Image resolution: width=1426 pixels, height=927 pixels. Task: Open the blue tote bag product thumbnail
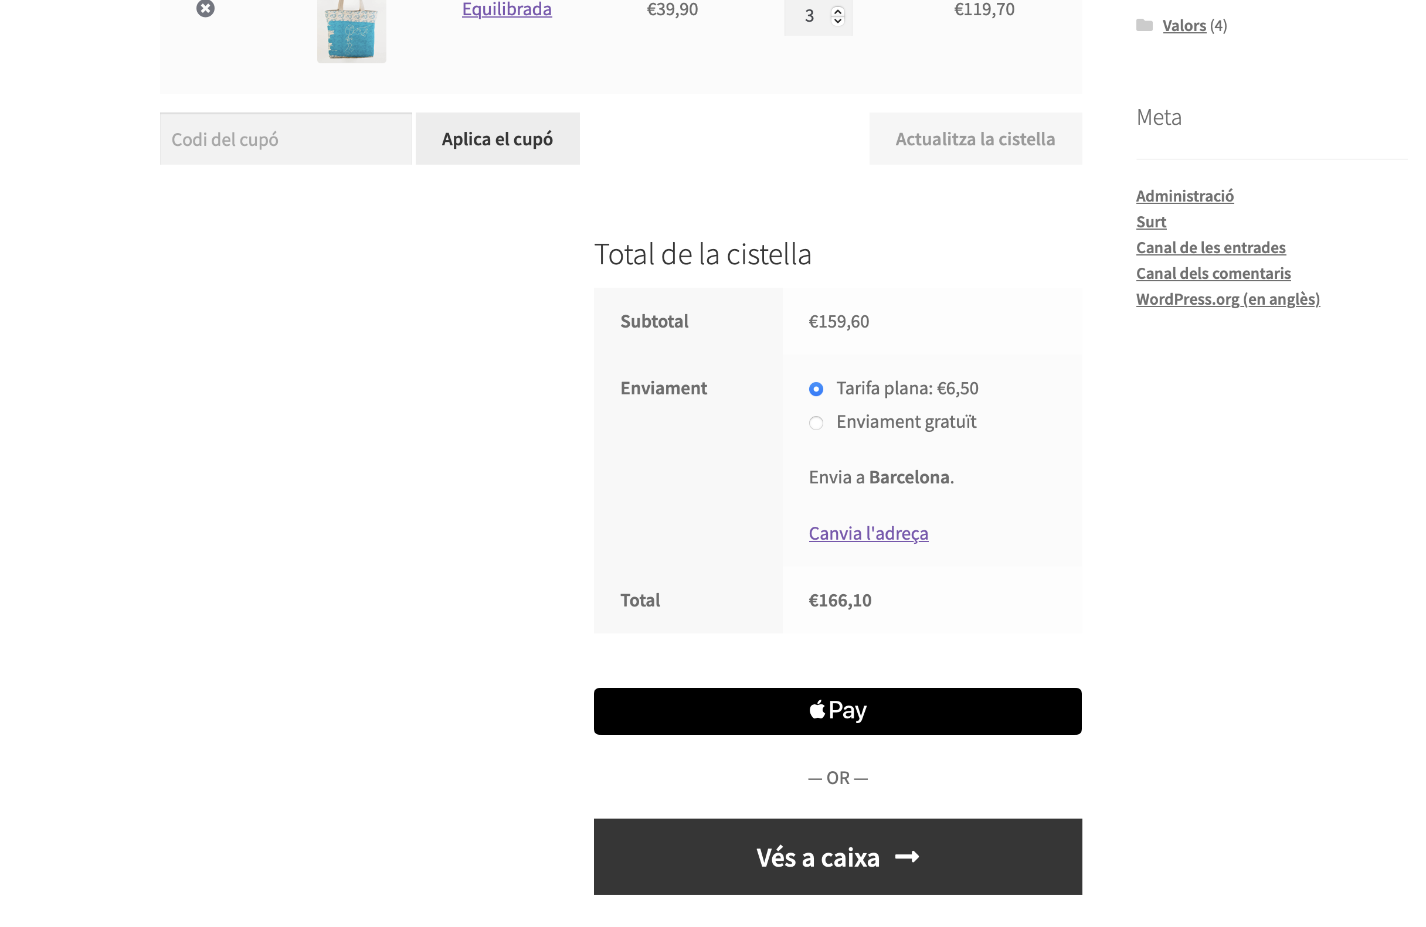click(x=351, y=31)
